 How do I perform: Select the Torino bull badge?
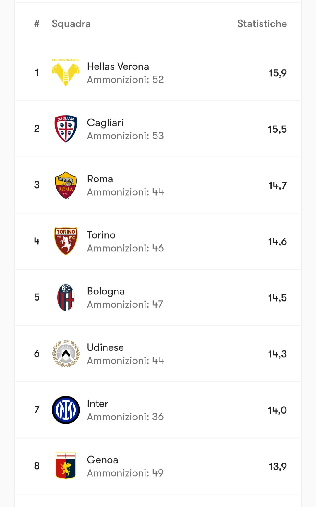[x=66, y=241]
